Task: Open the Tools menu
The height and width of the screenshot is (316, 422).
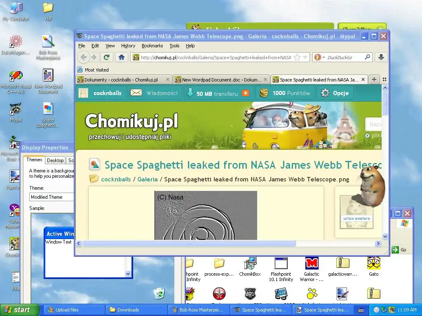Action: (x=174, y=46)
